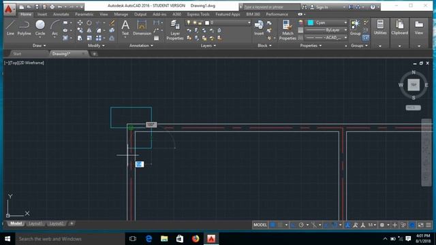Select the Fillet tool in Modify
The width and height of the screenshot is (436, 245).
coord(99,30)
